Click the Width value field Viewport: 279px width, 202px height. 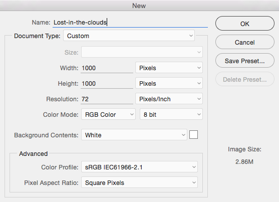click(107, 68)
